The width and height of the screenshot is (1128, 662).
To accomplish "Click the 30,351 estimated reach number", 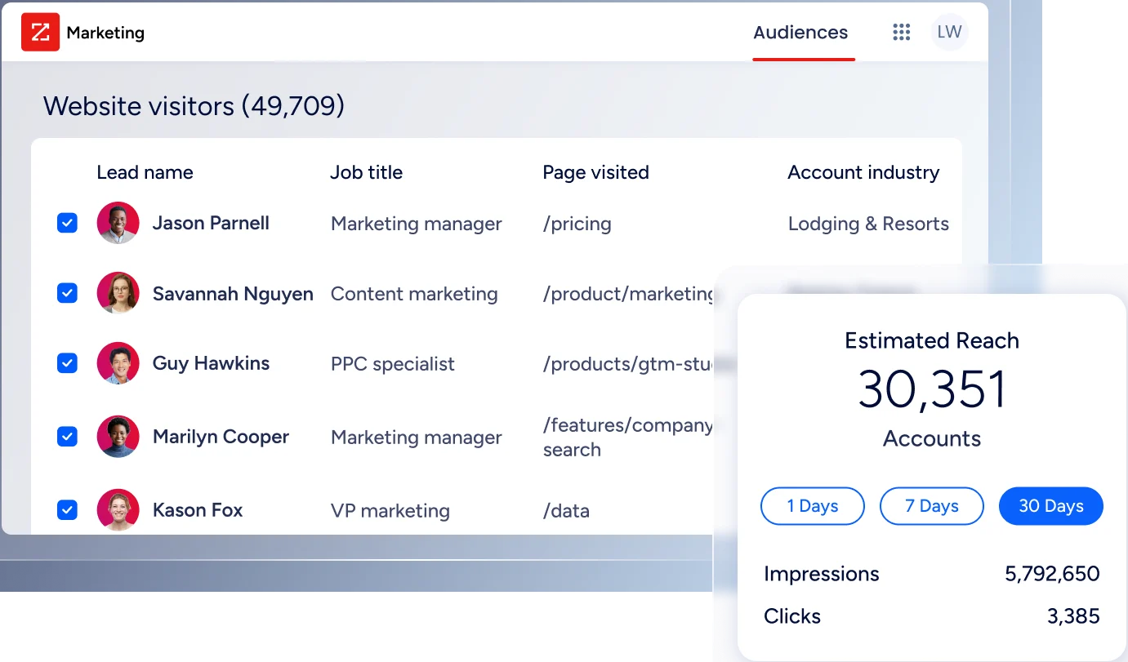I will (932, 389).
